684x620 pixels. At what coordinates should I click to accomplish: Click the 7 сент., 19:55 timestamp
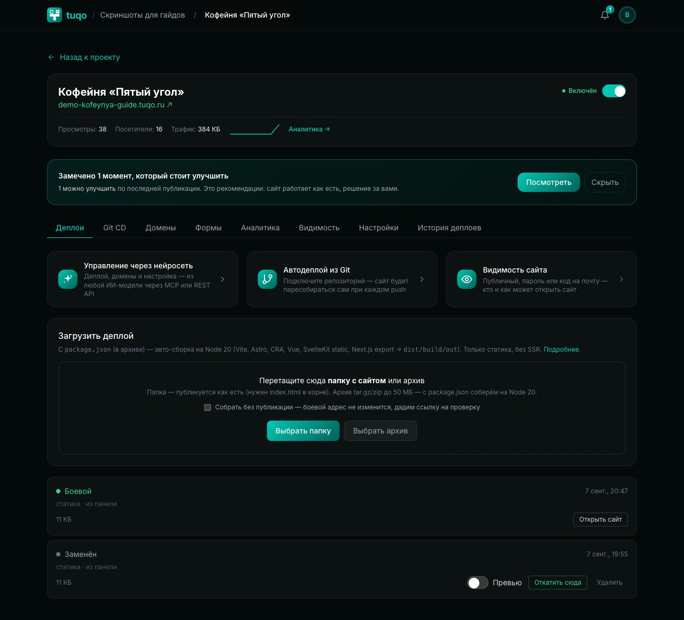pos(607,554)
